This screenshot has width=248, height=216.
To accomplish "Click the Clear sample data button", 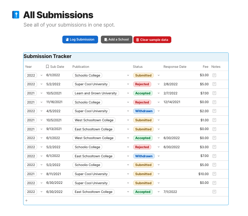I will 152,39.
